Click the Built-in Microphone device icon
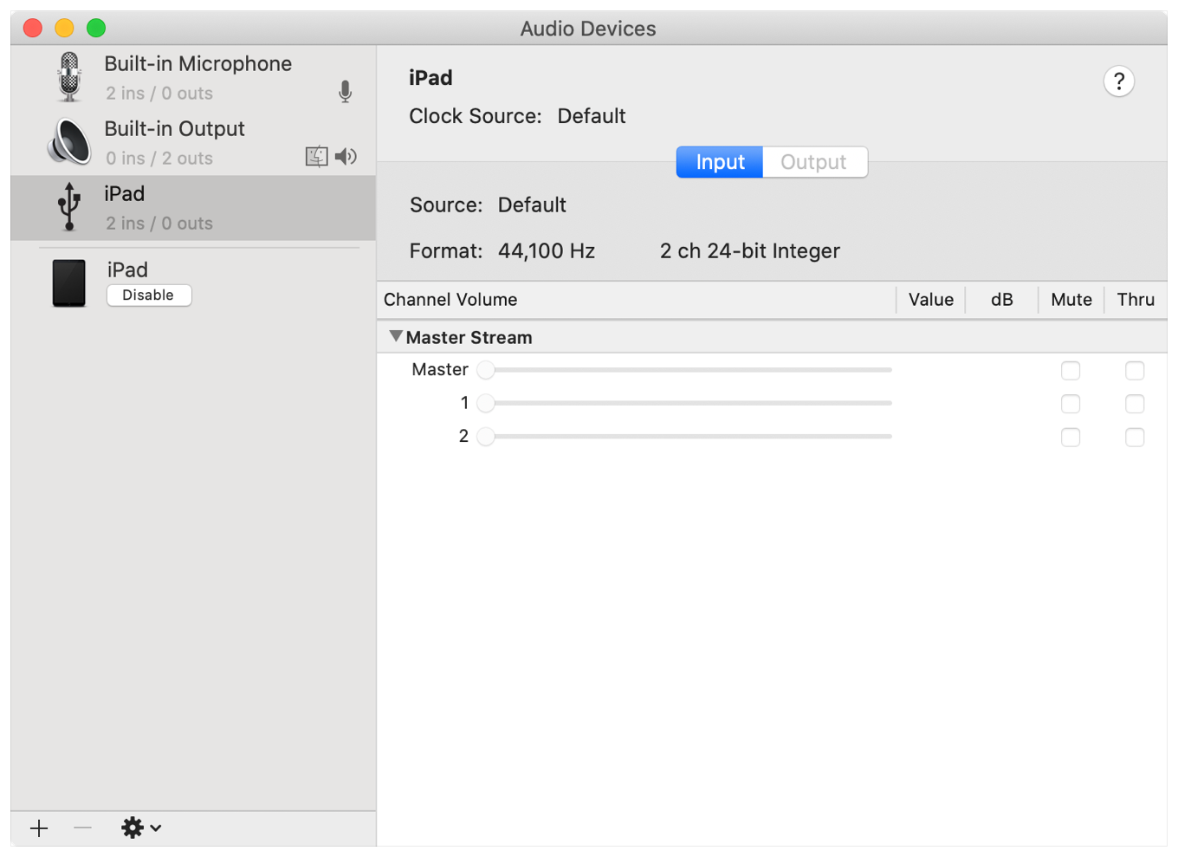1178x857 pixels. (x=69, y=77)
